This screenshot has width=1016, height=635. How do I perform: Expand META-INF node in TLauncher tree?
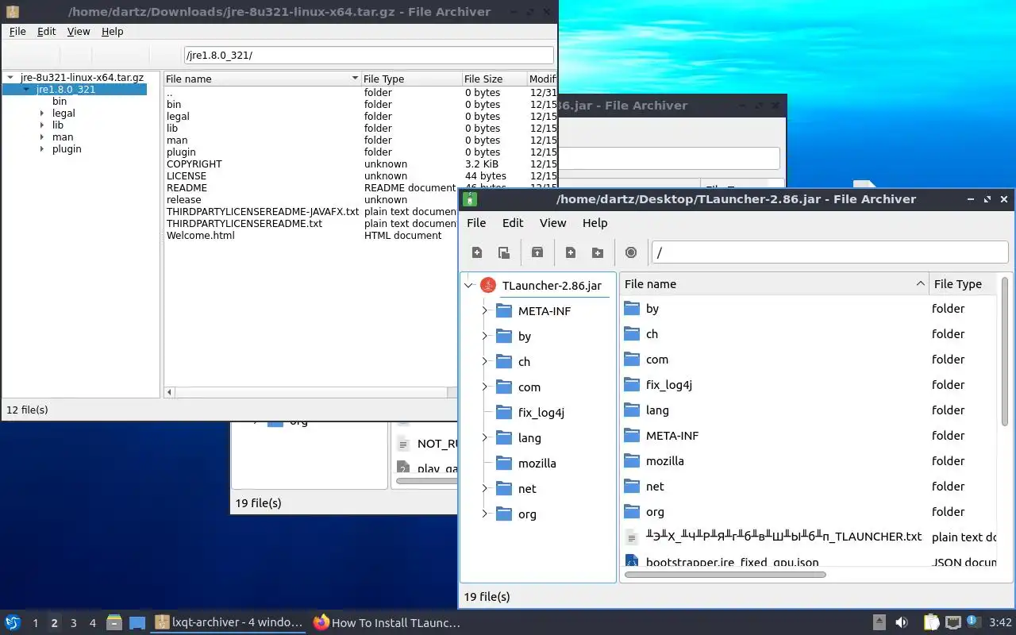coord(484,311)
